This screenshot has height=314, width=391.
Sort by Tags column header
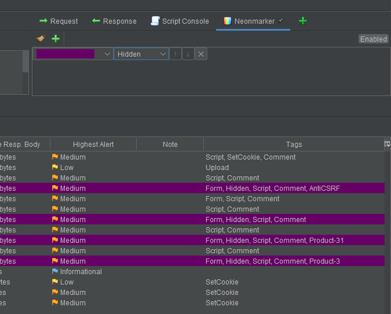[x=294, y=144]
